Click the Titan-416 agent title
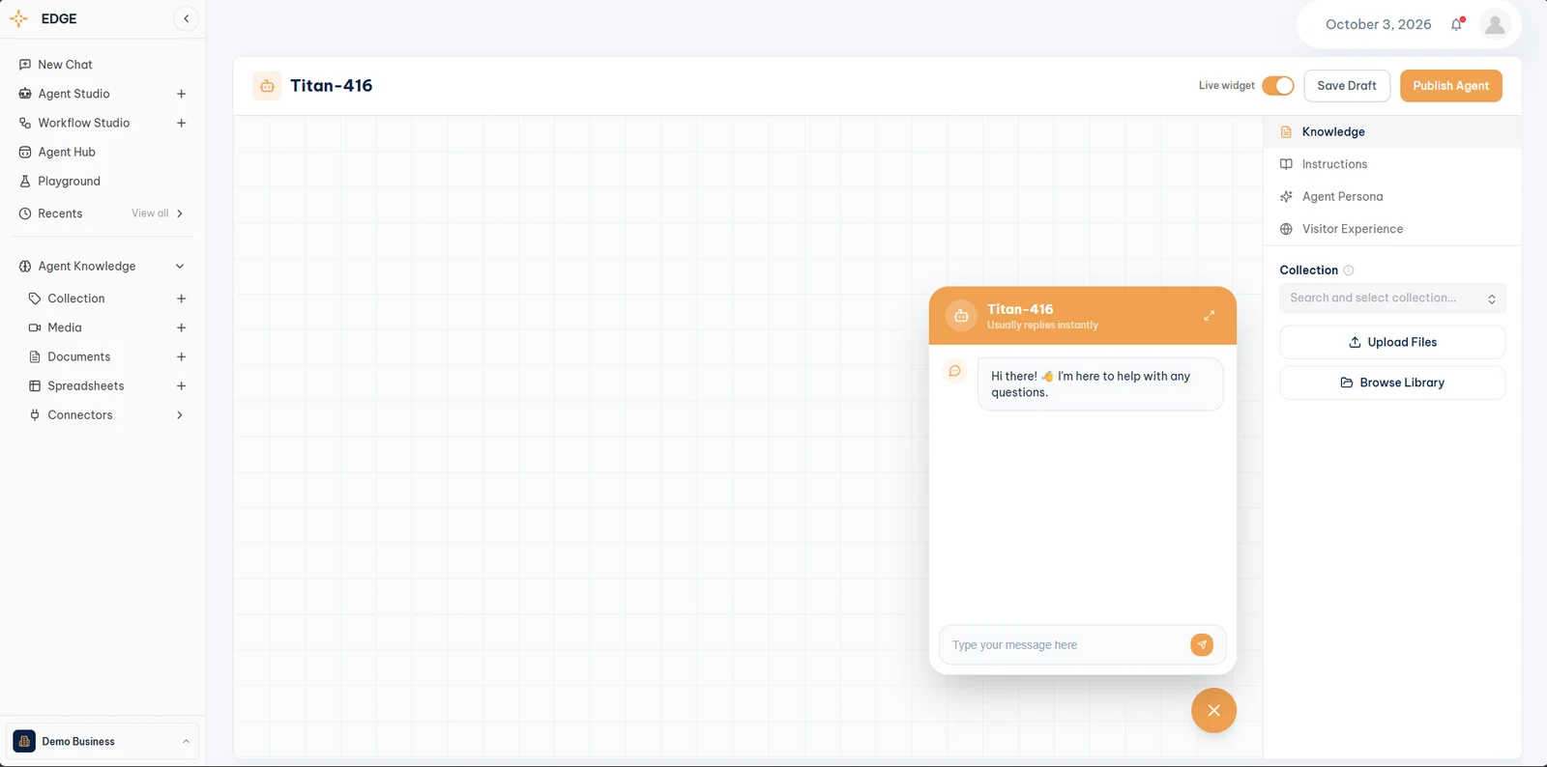This screenshot has height=767, width=1547. coord(332,85)
